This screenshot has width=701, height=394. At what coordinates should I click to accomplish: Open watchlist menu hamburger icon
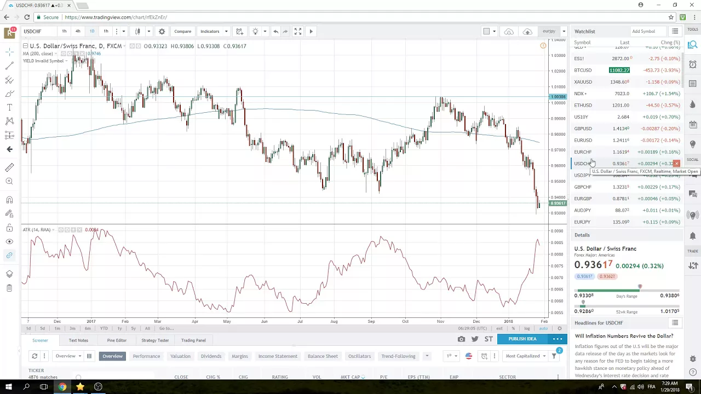click(675, 31)
